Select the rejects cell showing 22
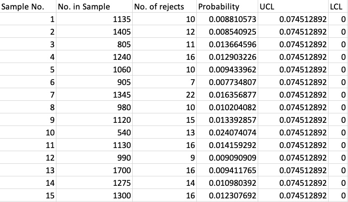Screen dimensions: 348x202 (x=190, y=95)
